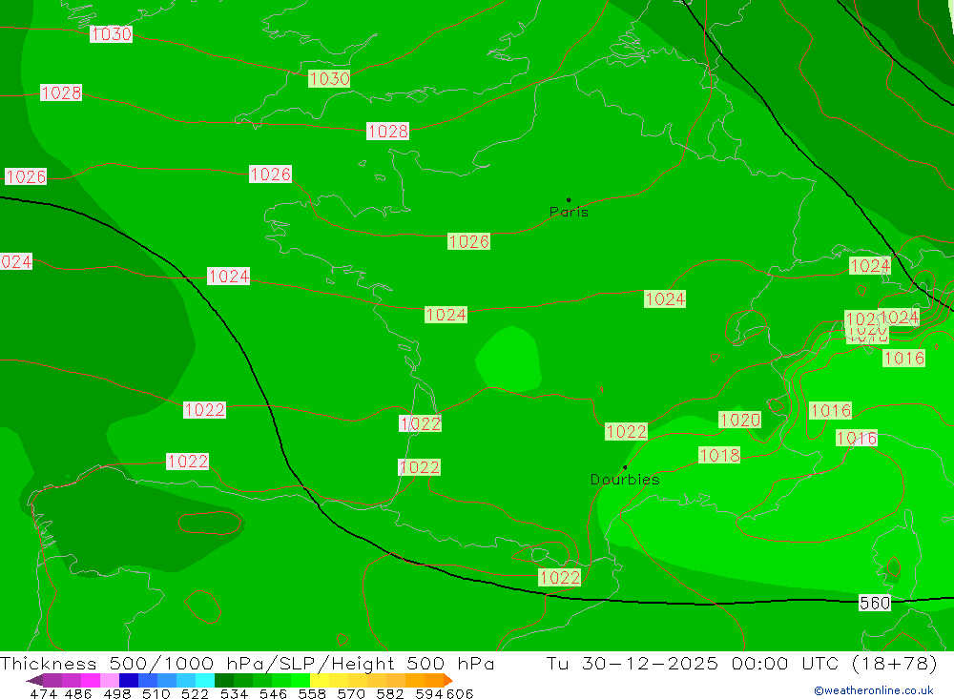Click the purple left arrow of the legend
The image size is (954, 699).
coord(34,680)
